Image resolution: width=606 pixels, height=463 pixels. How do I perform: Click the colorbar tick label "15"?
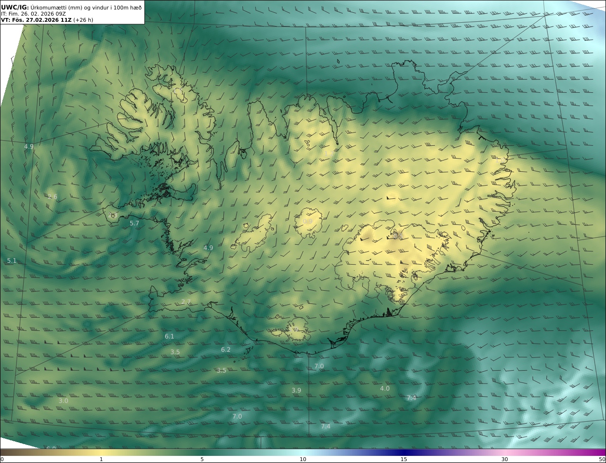pos(404,459)
